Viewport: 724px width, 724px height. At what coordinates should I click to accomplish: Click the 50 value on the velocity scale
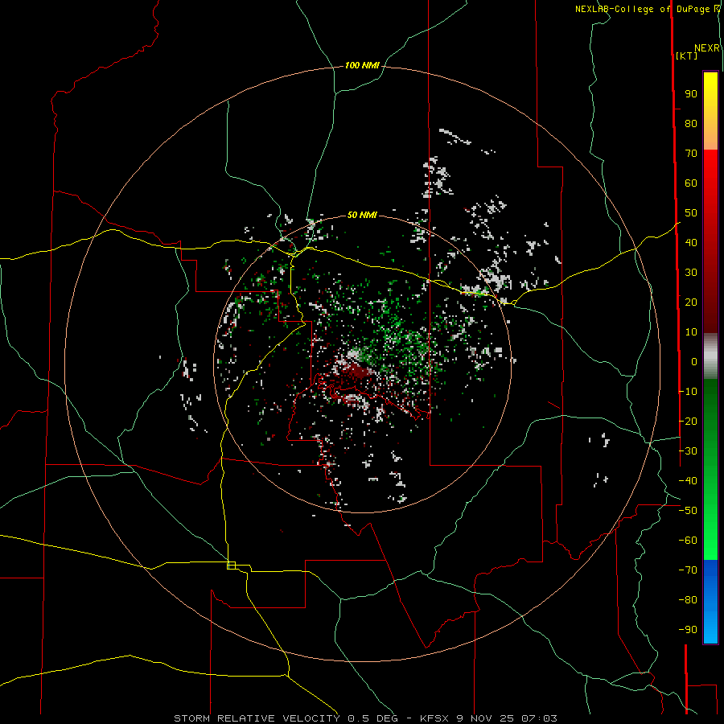click(691, 213)
